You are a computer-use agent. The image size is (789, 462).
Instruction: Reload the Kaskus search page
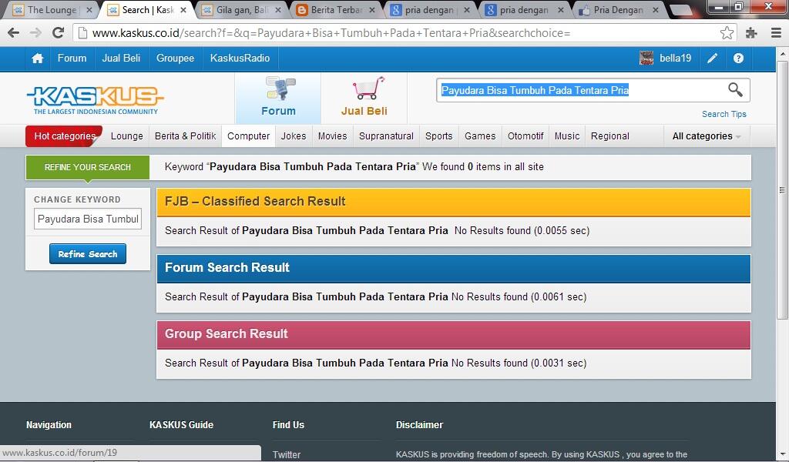coord(59,33)
